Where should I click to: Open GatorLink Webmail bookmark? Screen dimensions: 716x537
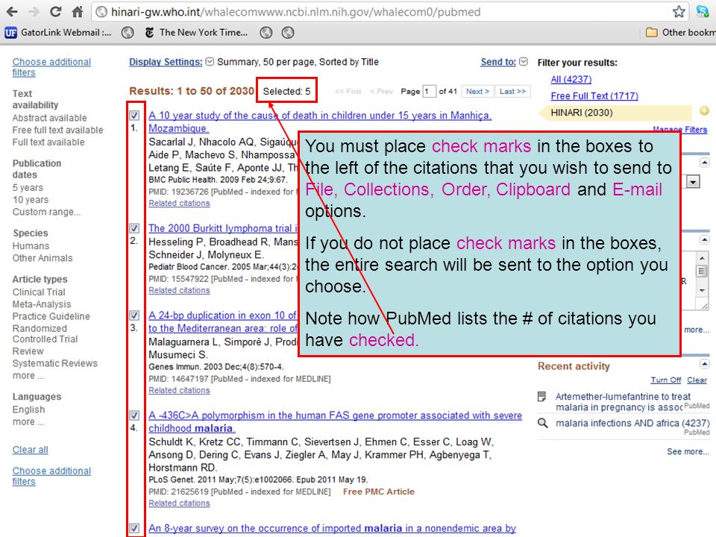(x=58, y=32)
